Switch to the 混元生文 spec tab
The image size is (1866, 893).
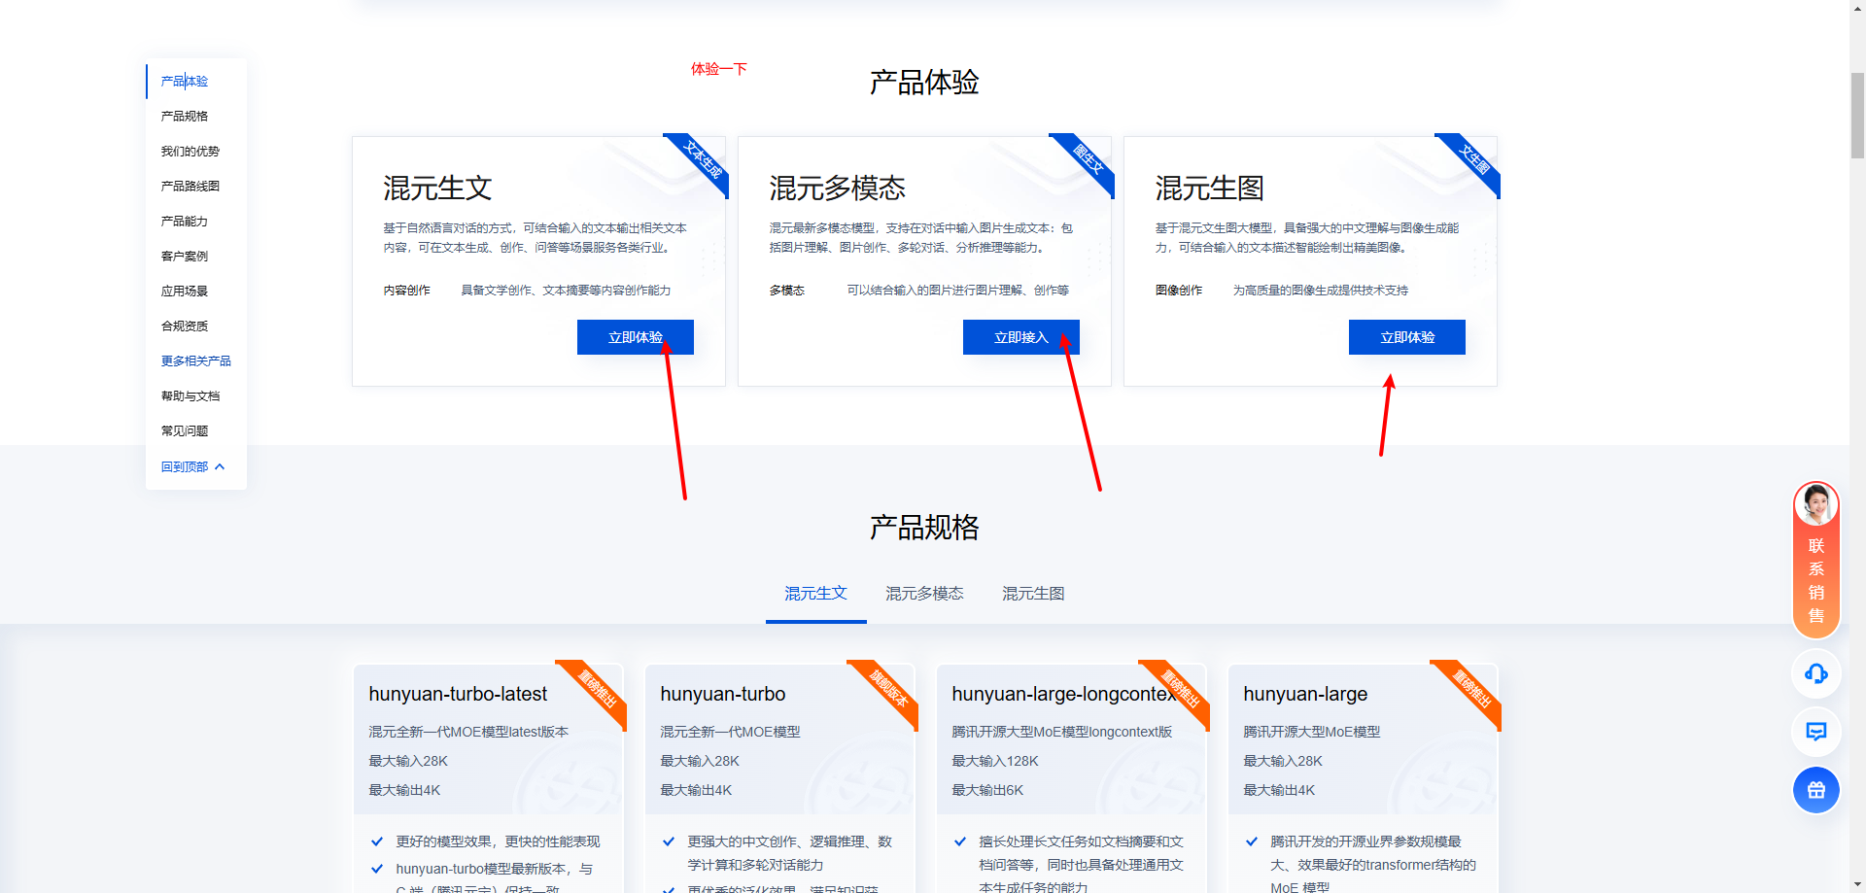815,594
